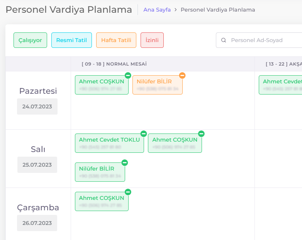The width and height of the screenshot is (302, 240).
Task: Remove Ahmet COŞKUN from Çarşamba shift
Action: (x=128, y=192)
